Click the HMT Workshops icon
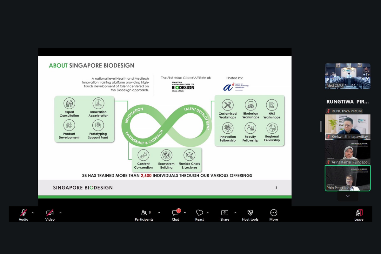 (x=272, y=105)
